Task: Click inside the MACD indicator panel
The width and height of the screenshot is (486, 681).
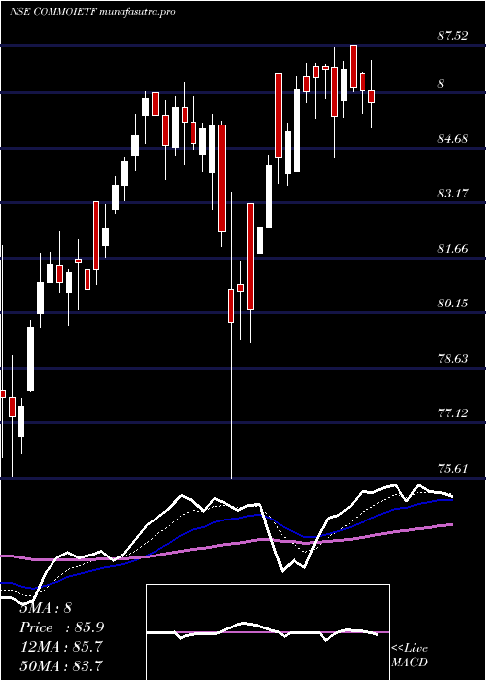Action: pos(267,632)
